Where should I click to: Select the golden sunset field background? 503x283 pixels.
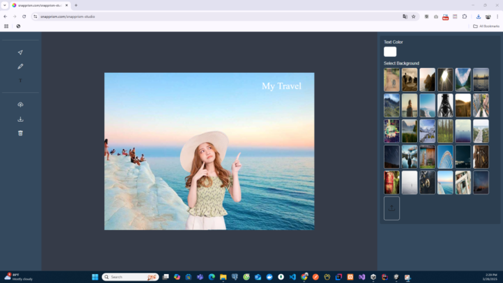[463, 105]
